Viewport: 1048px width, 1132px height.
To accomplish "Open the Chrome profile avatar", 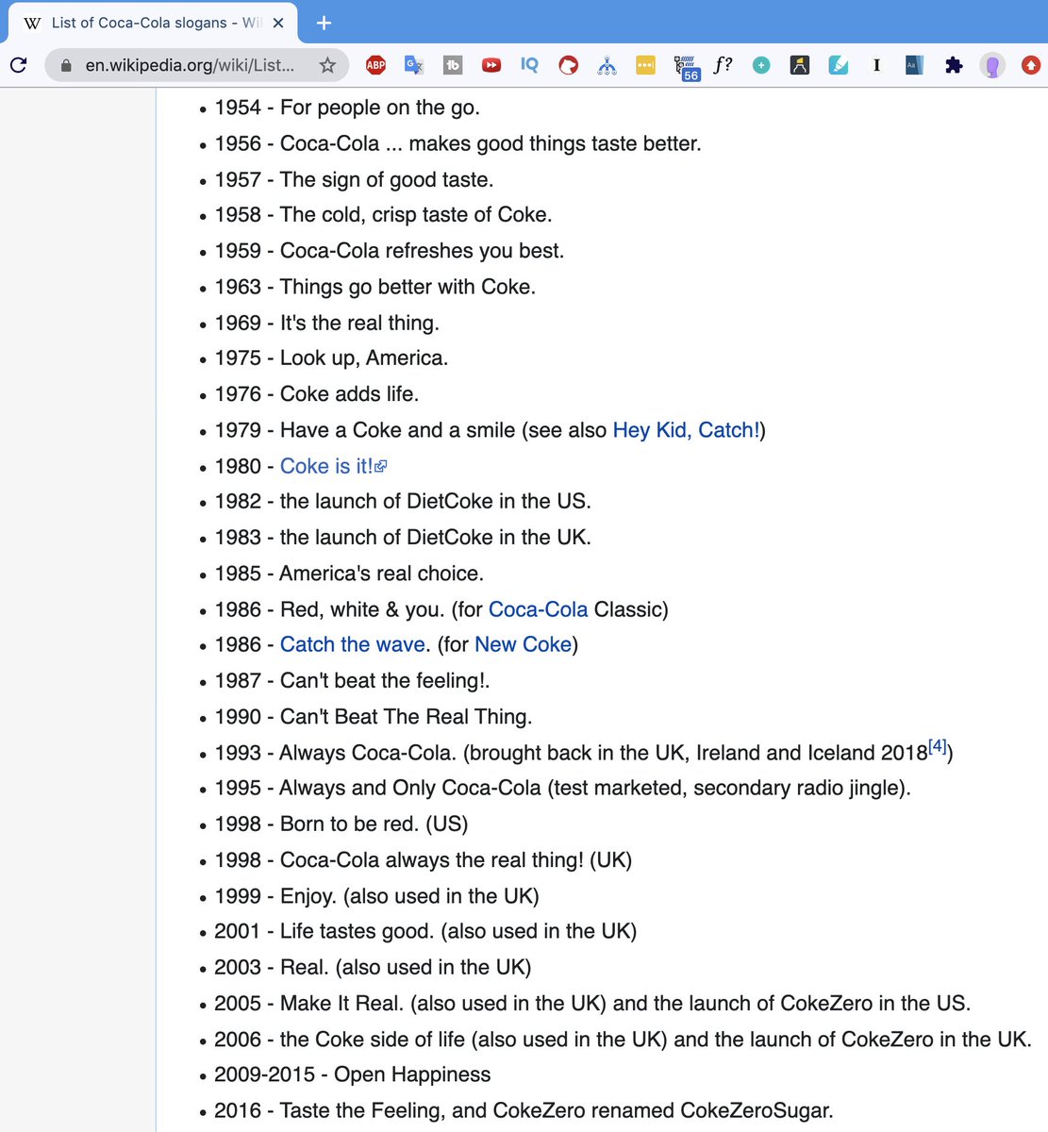I will [x=992, y=65].
